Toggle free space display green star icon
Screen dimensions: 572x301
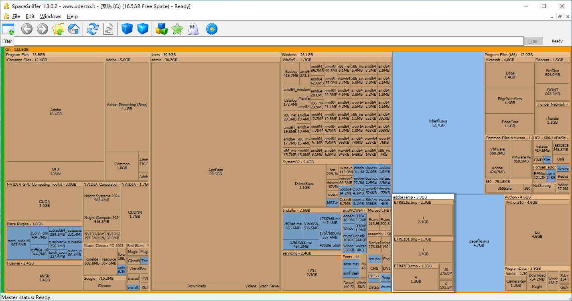pos(177,29)
